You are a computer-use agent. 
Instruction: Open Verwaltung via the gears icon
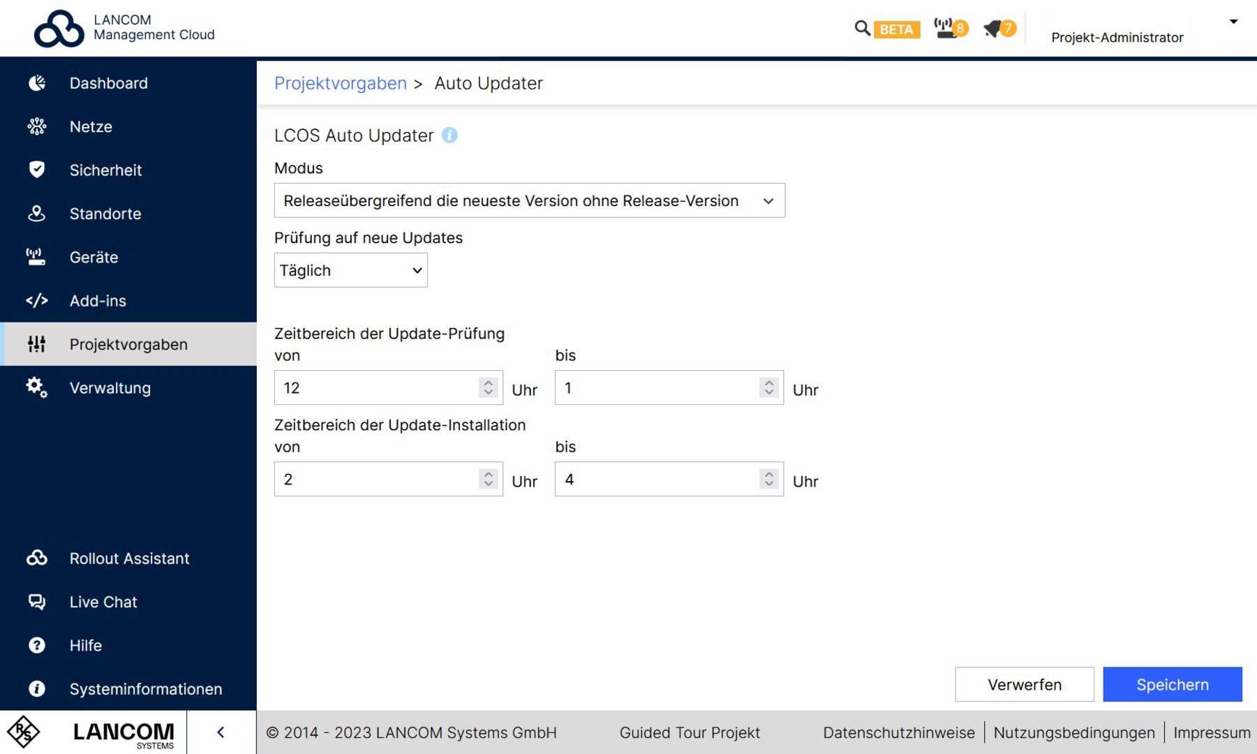[36, 388]
